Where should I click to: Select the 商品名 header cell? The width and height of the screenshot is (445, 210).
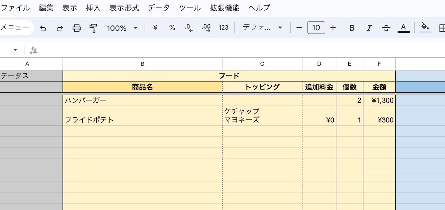pos(143,87)
